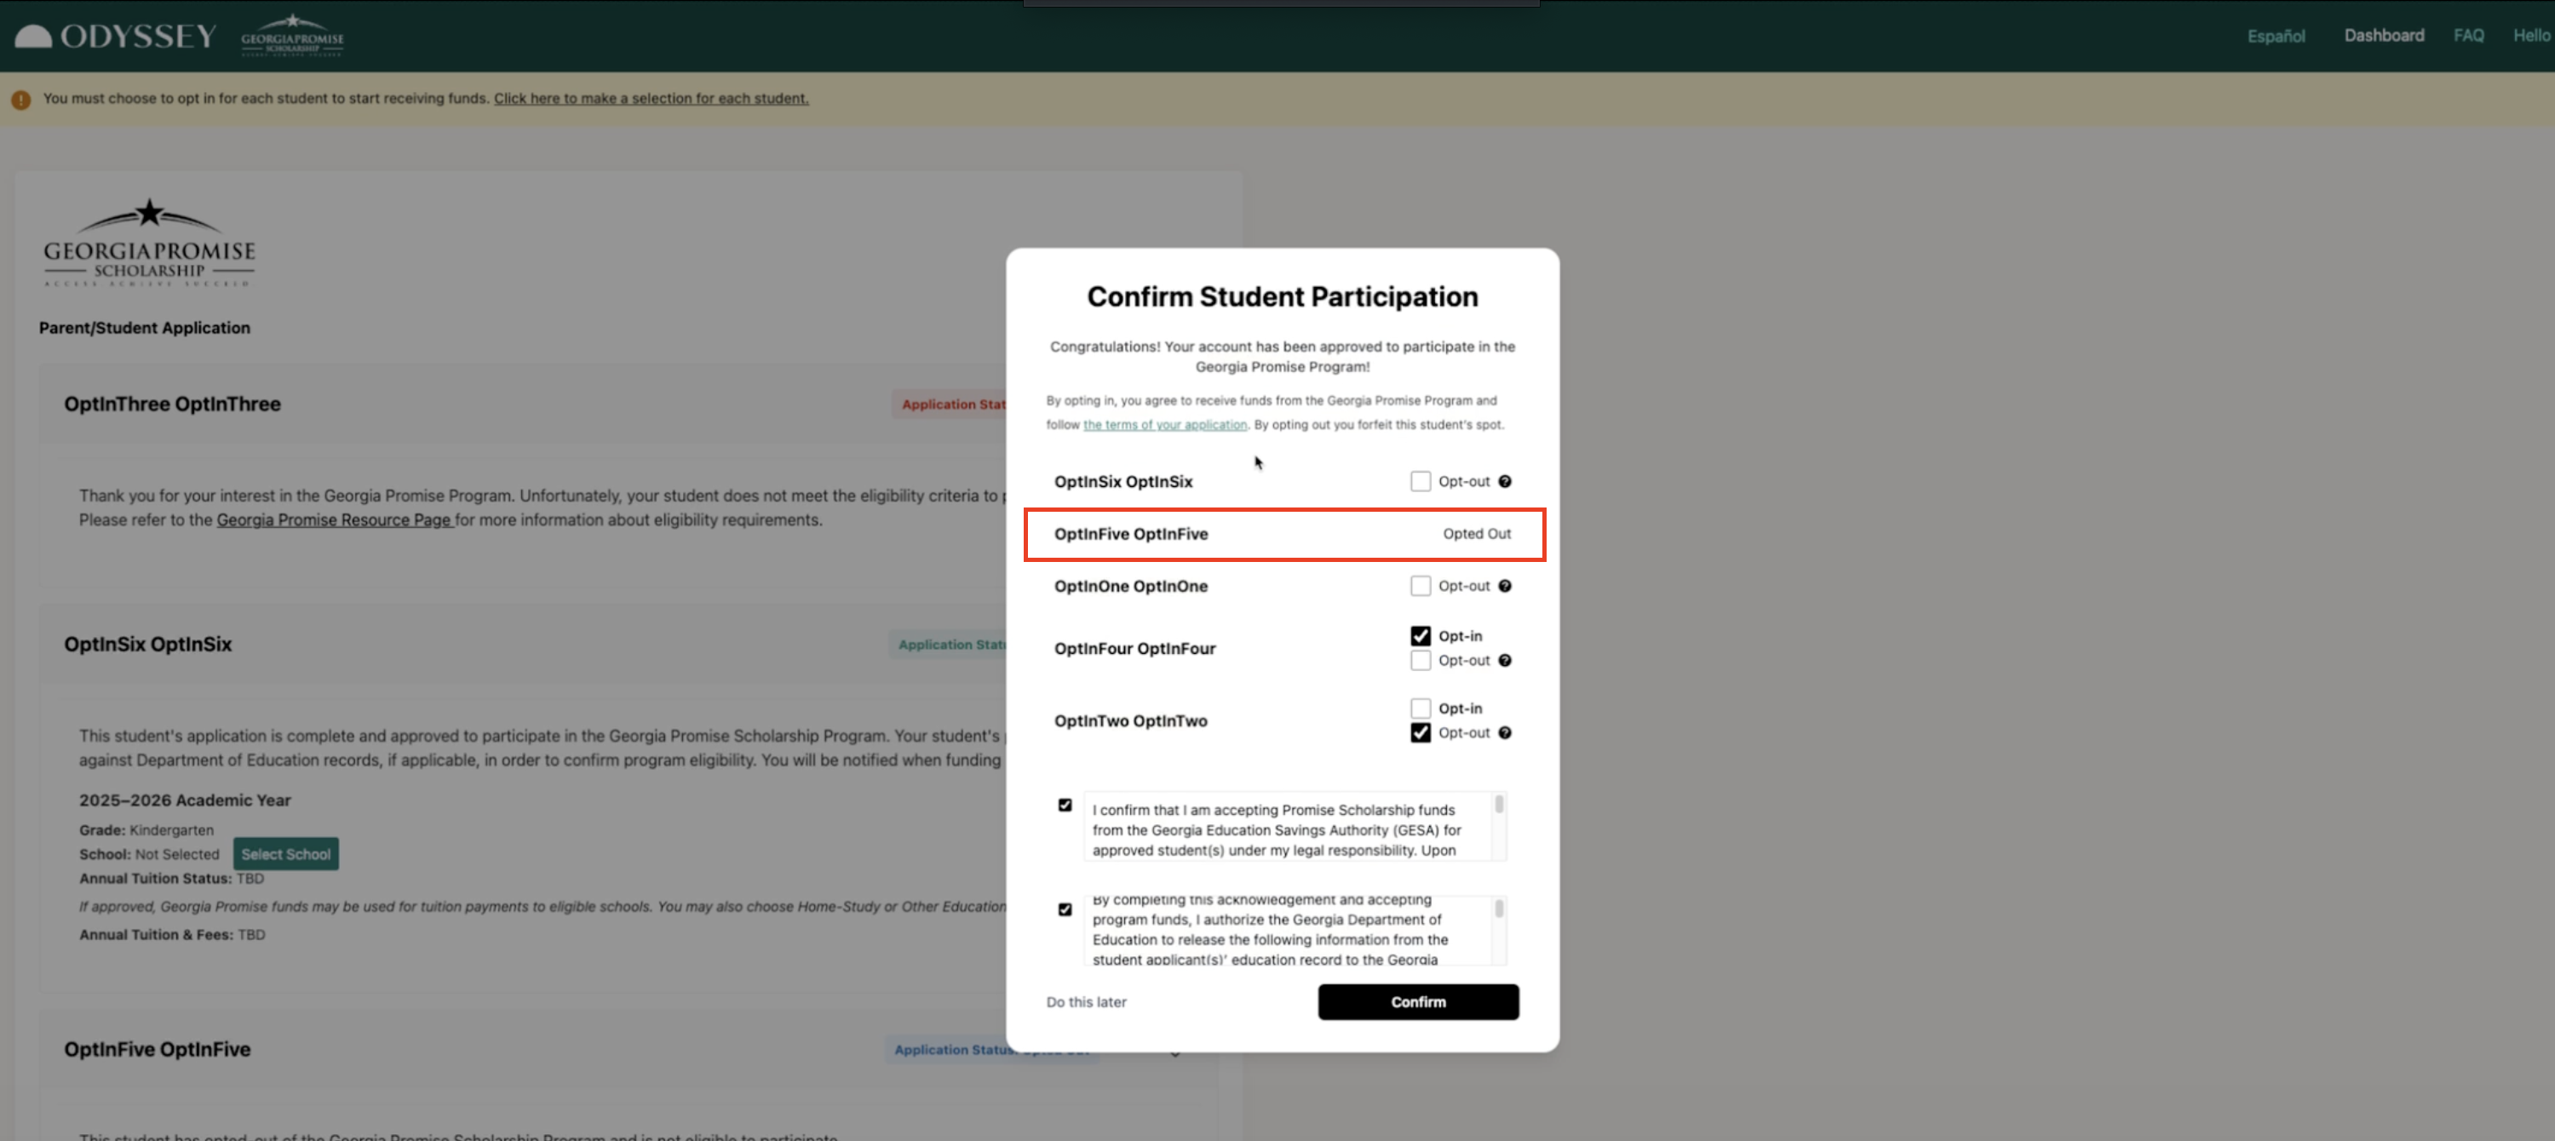Open the Georgia Promise Resource Page link
This screenshot has width=2555, height=1141.
(x=334, y=520)
